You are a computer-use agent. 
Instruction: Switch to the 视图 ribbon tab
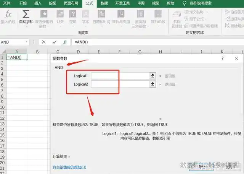point(156,3)
